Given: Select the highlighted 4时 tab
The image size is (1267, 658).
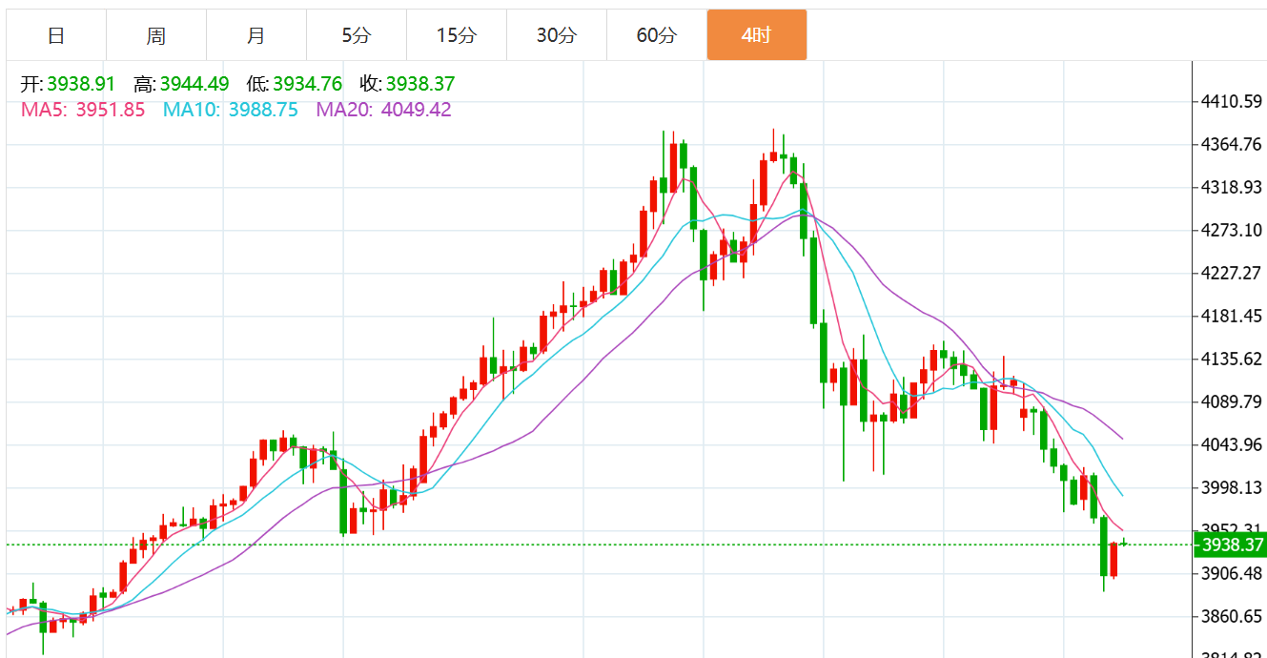Looking at the screenshot, I should coord(757,35).
